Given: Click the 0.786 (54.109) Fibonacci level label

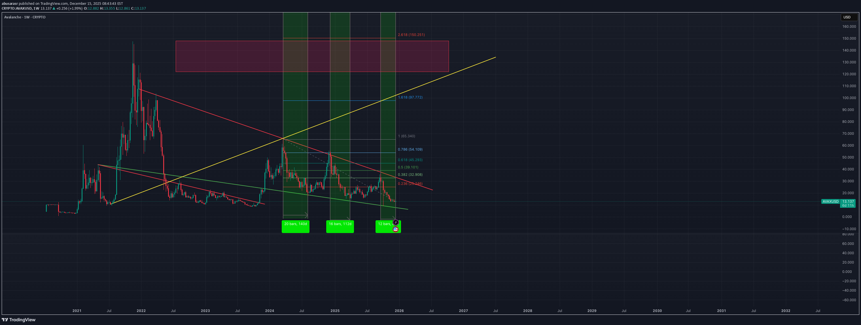Looking at the screenshot, I should (x=410, y=149).
